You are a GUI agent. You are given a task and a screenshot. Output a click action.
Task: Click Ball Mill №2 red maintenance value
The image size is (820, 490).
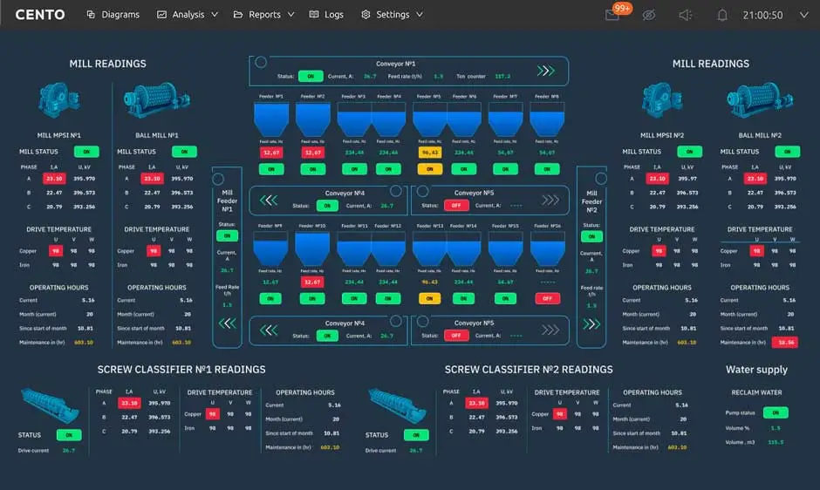[785, 343]
